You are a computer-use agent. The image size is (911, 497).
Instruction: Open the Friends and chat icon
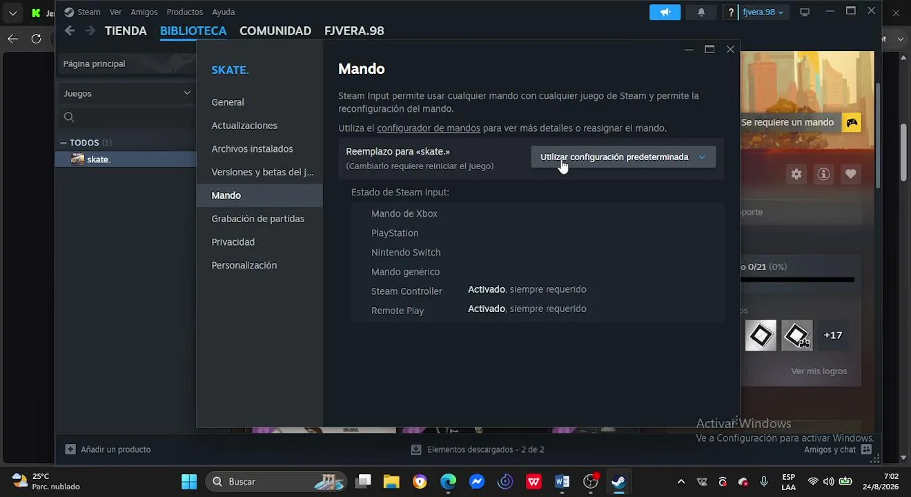867,449
